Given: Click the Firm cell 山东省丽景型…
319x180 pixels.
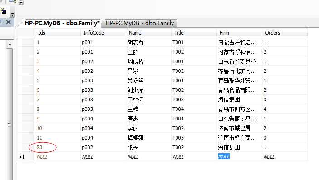Looking at the screenshot, I should 239,119.
